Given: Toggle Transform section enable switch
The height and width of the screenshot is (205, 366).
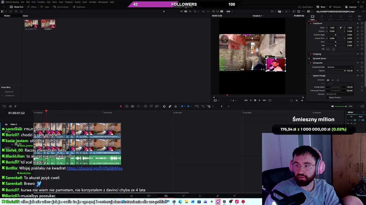Looking at the screenshot, I should click(x=311, y=23).
